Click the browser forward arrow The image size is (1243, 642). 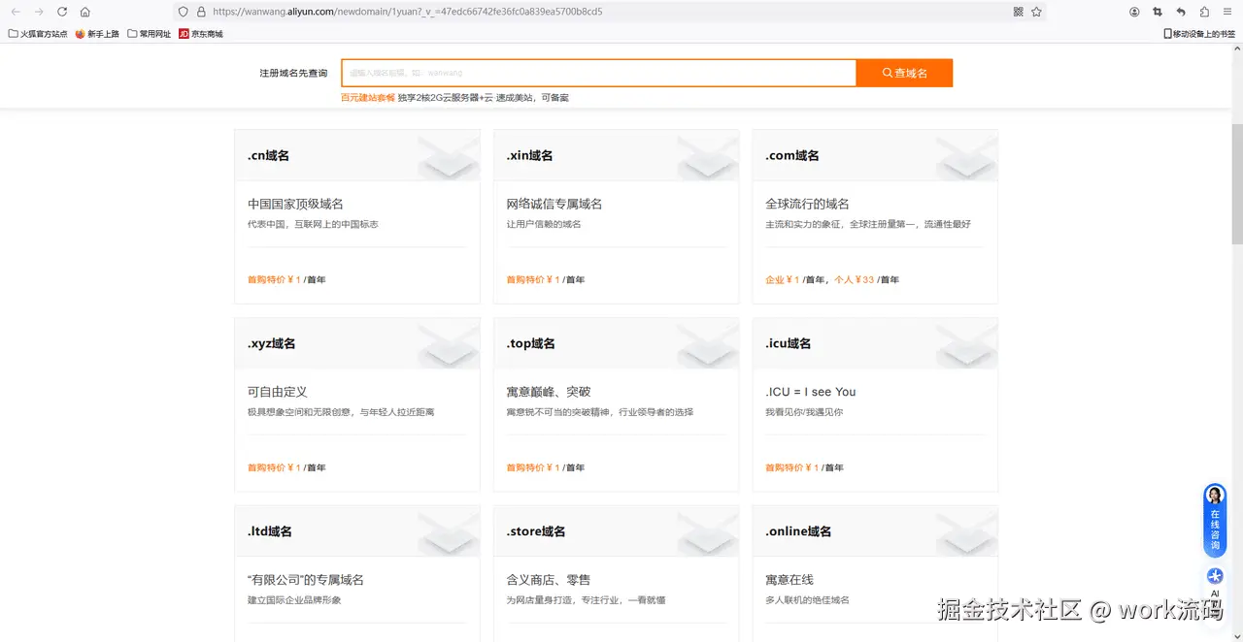(39, 12)
